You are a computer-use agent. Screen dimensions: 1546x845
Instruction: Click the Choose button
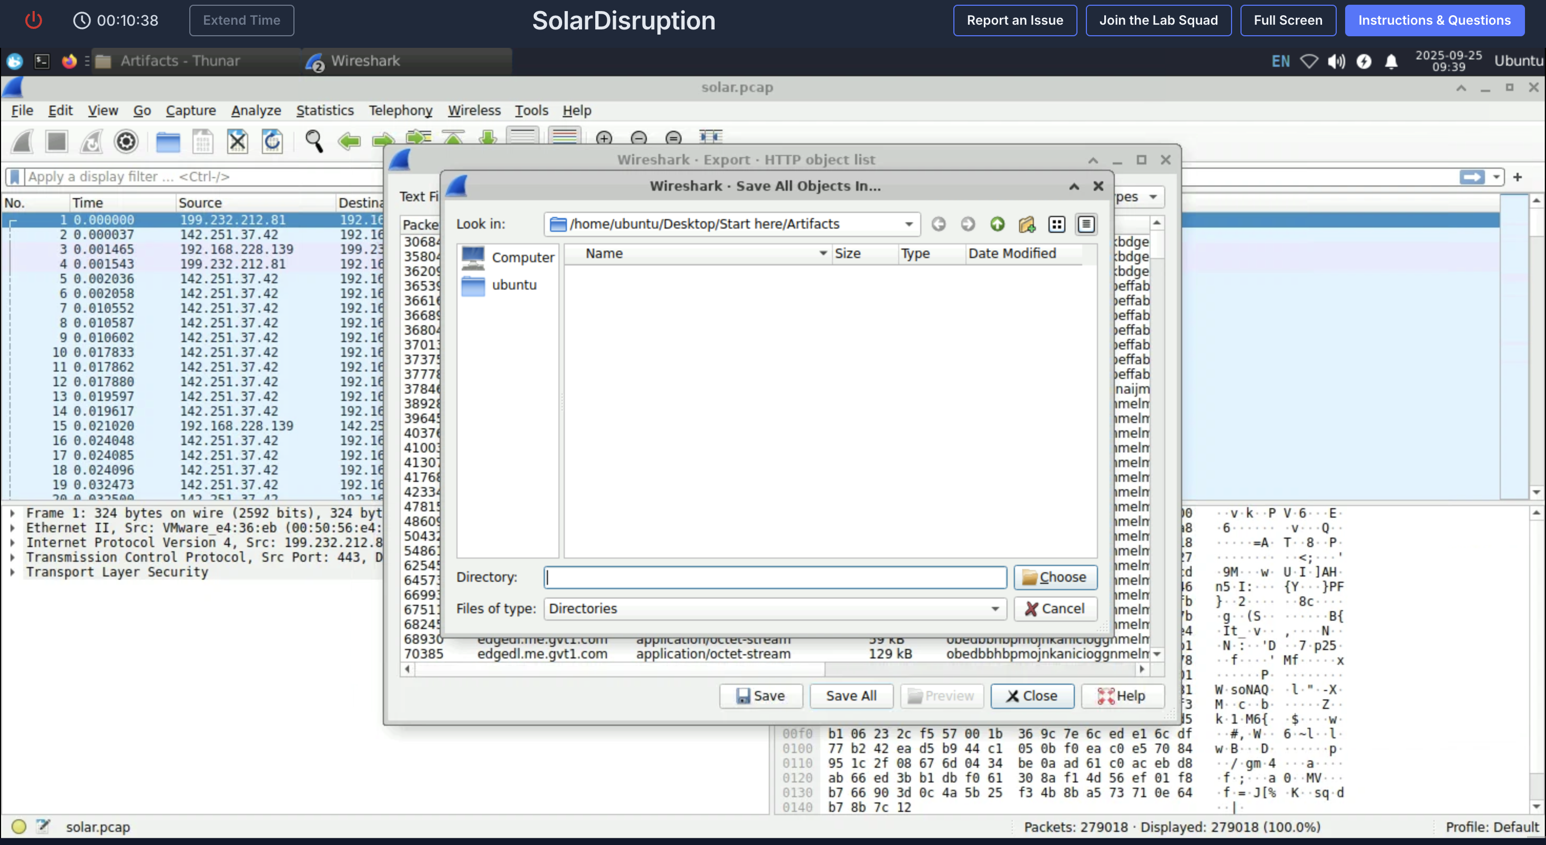click(x=1054, y=577)
